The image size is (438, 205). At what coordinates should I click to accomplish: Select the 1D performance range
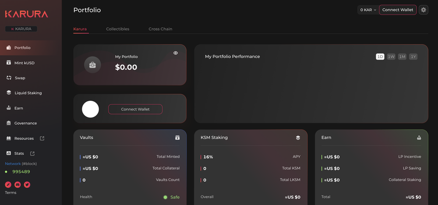pos(380,57)
